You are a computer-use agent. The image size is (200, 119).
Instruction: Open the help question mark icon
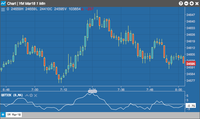pyautogui.click(x=181, y=3)
